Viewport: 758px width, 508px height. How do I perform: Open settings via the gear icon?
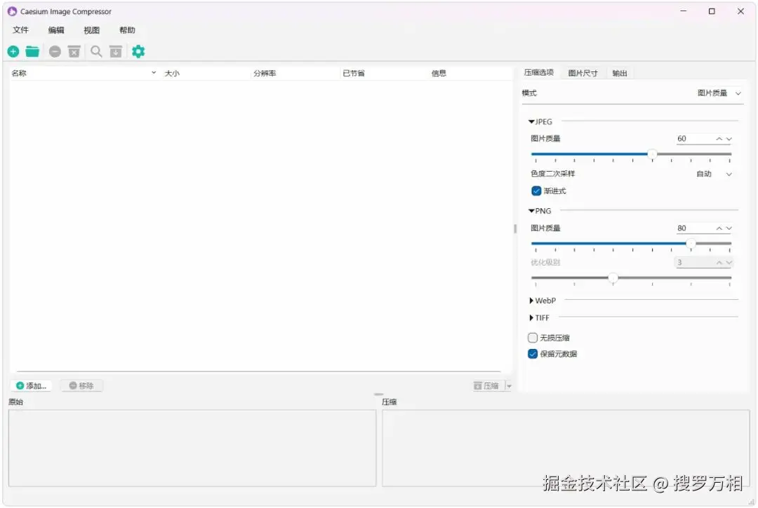point(138,51)
